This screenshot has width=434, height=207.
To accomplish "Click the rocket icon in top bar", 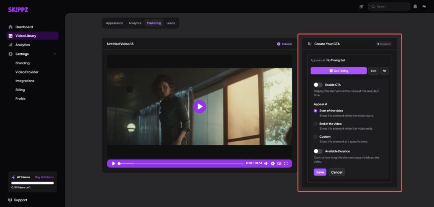I will pos(361,6).
